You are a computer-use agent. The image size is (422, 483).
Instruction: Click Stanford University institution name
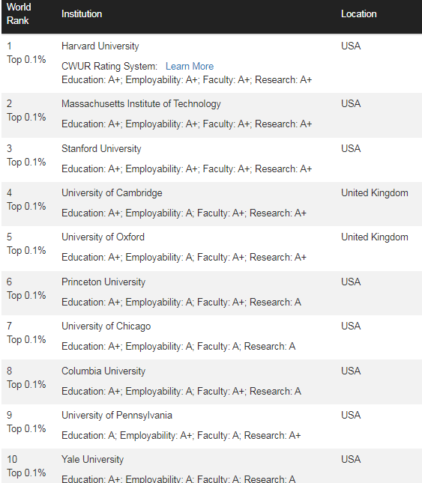[x=101, y=149]
